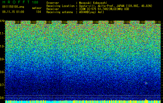Click the 0109 time marker label

(x=142, y=22)
